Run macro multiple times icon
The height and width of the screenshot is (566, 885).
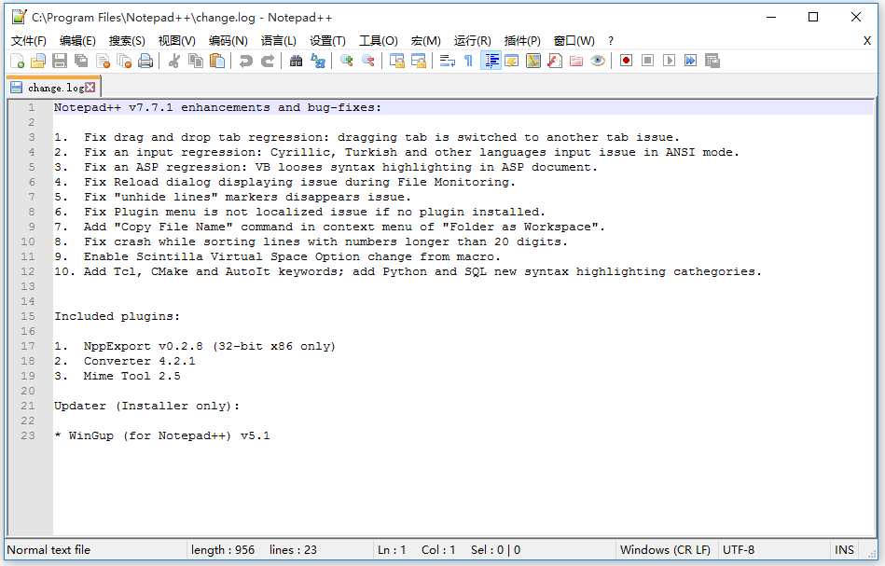pos(690,61)
